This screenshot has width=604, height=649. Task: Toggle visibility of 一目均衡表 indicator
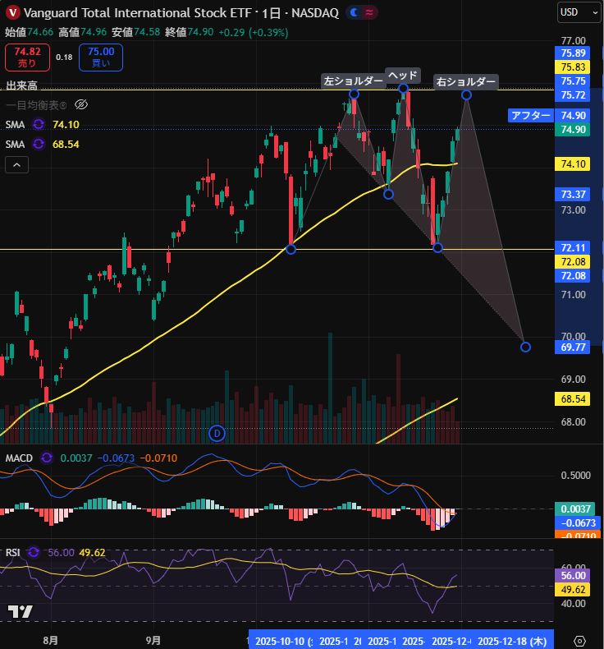pyautogui.click(x=80, y=104)
